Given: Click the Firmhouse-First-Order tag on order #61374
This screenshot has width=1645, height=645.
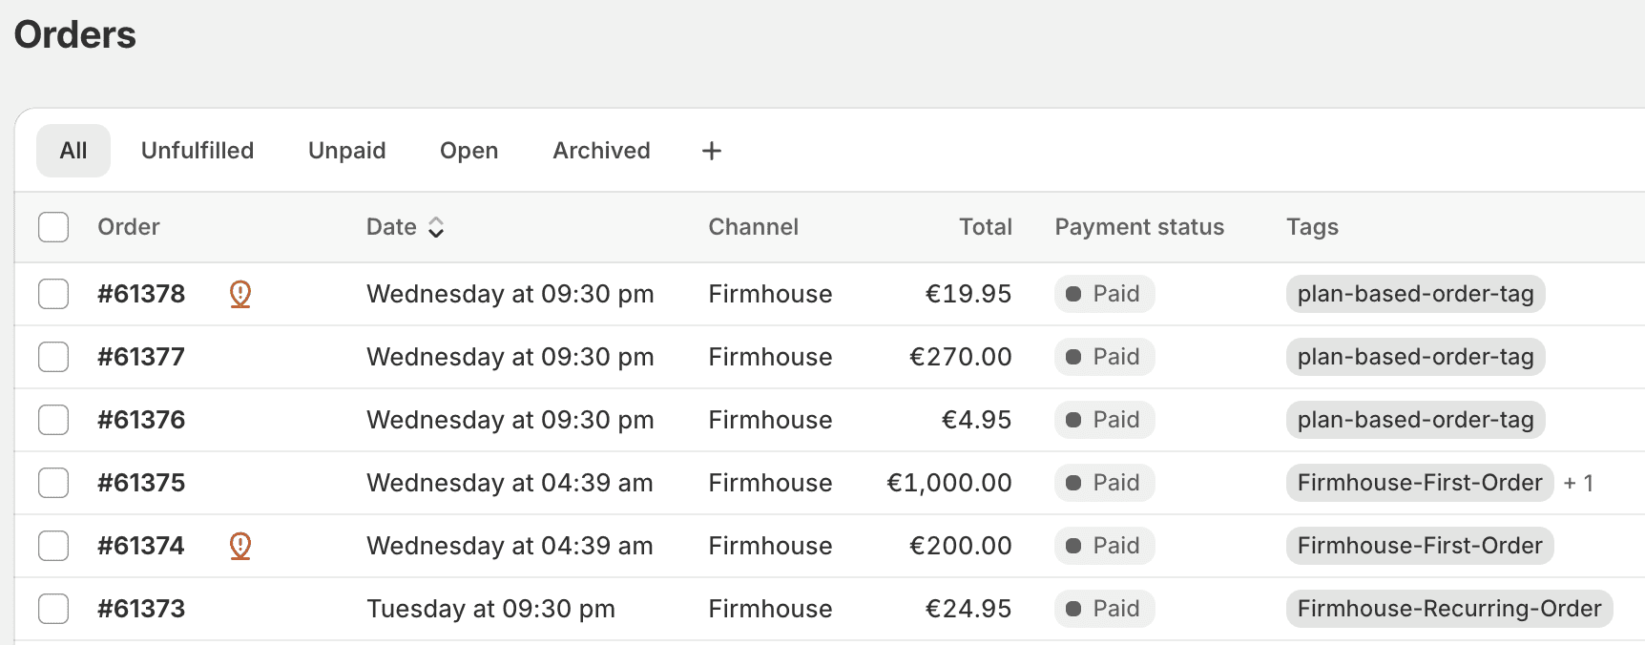Looking at the screenshot, I should click(1419, 546).
